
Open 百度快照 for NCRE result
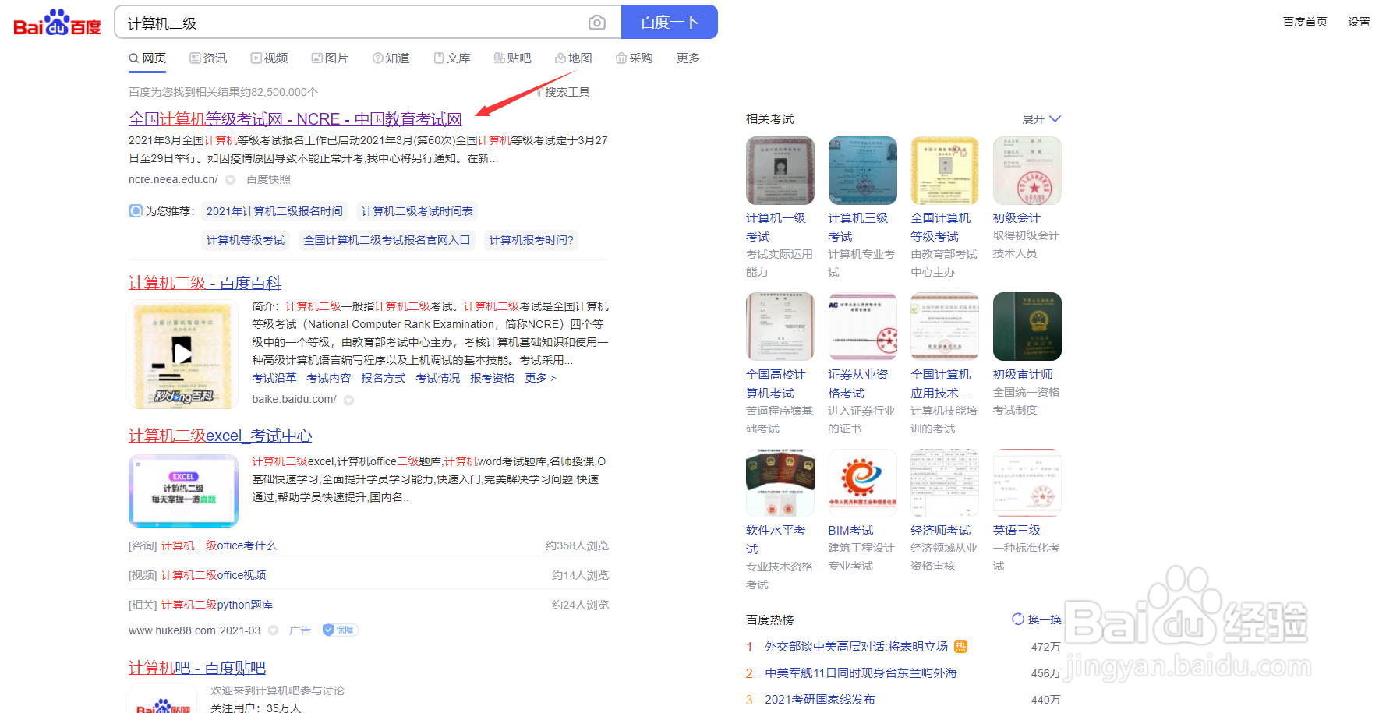tap(268, 179)
